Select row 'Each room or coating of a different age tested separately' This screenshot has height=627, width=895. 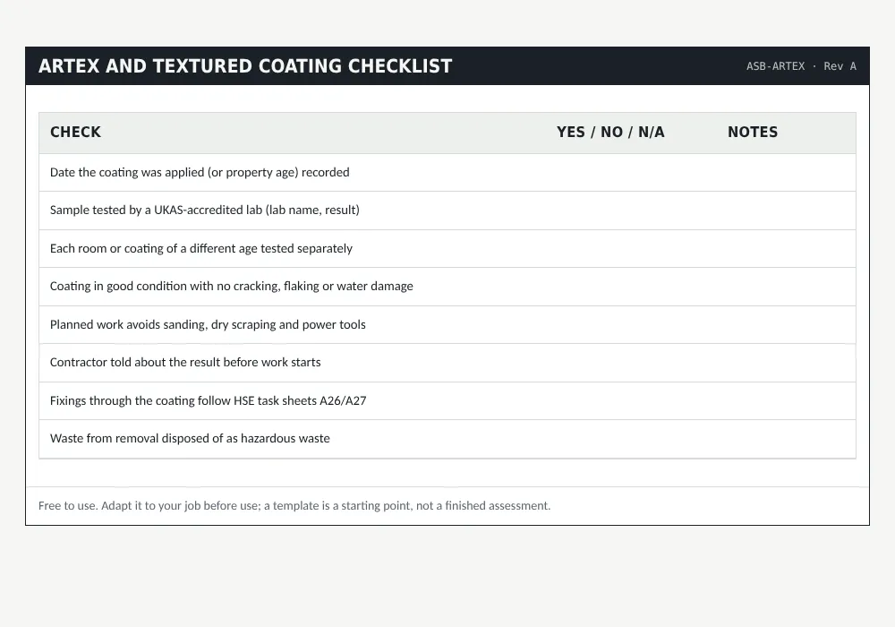coord(447,248)
